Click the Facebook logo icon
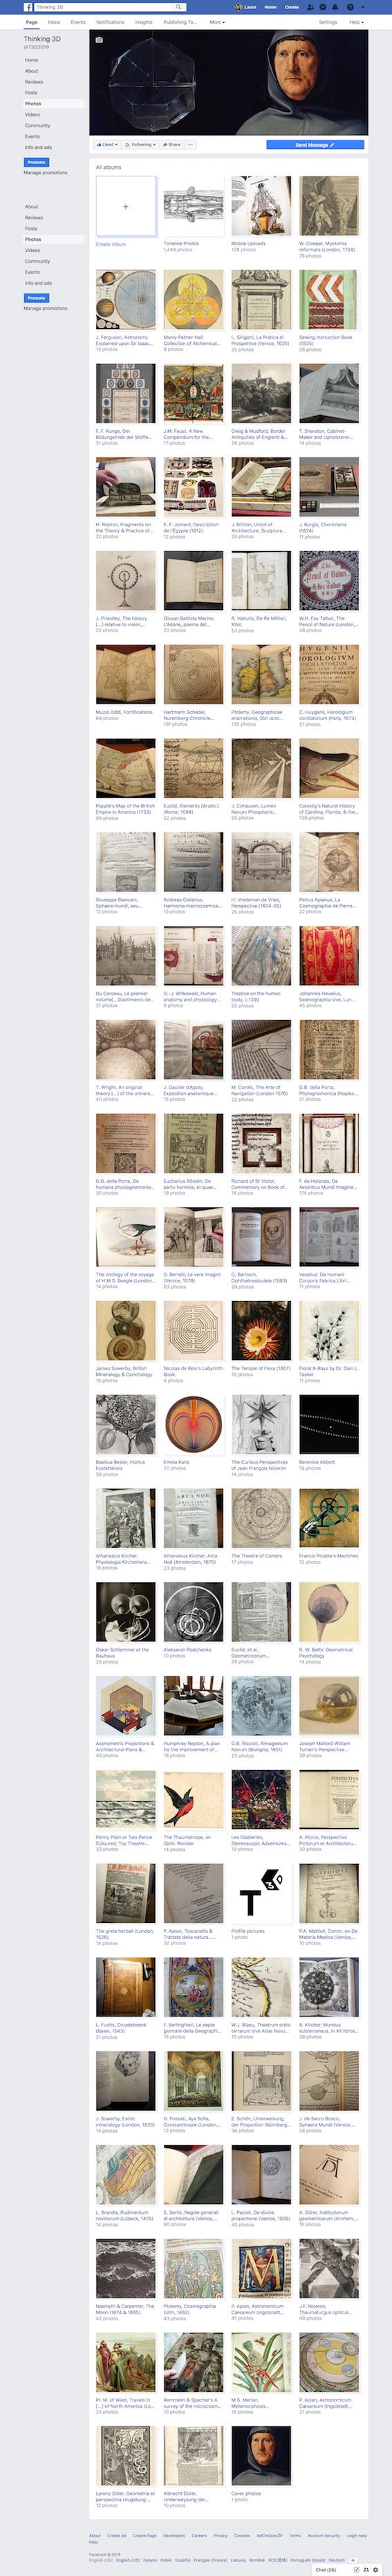392x2576 pixels. tap(29, 7)
